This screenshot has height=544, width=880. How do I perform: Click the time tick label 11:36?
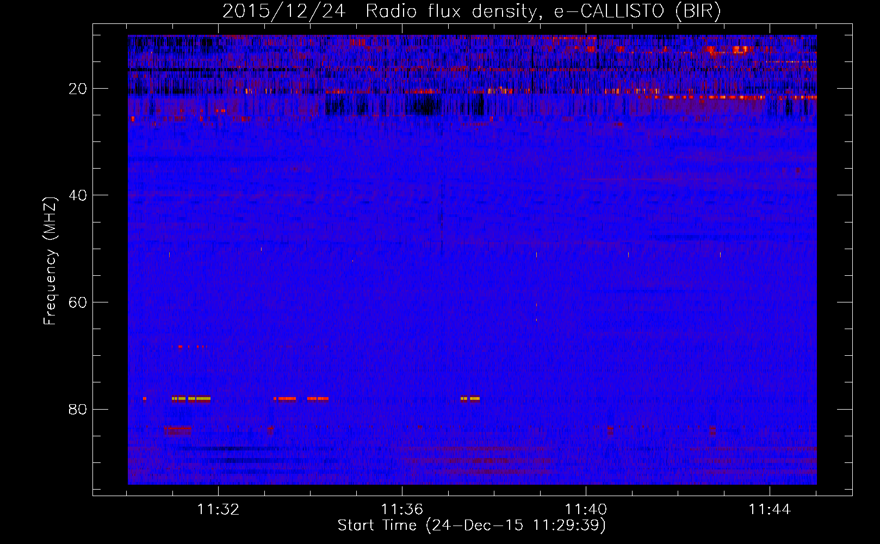pyautogui.click(x=402, y=510)
